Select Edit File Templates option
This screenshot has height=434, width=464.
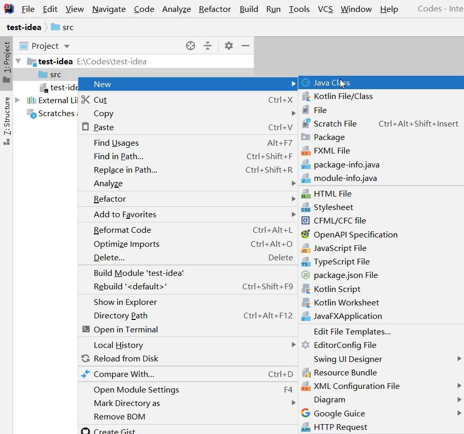coord(352,332)
